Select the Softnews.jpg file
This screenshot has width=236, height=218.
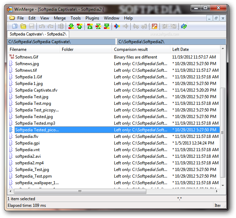[27, 64]
